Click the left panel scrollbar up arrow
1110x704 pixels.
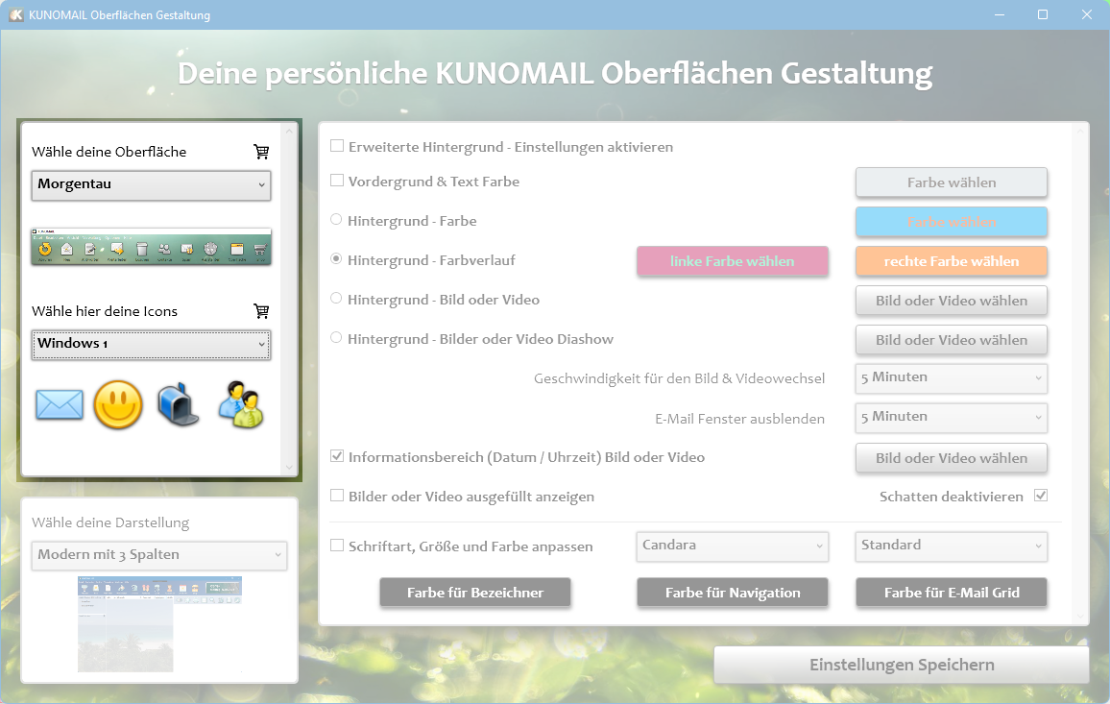pos(289,132)
